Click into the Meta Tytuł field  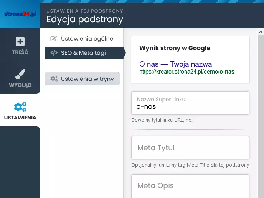(190, 147)
